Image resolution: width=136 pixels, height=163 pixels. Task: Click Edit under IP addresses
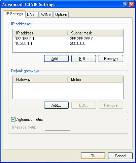(x=83, y=58)
